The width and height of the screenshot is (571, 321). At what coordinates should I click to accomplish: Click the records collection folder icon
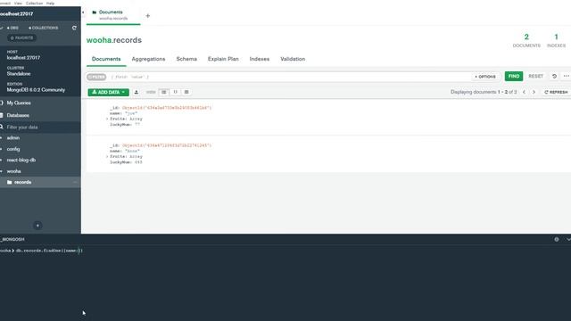click(x=10, y=182)
